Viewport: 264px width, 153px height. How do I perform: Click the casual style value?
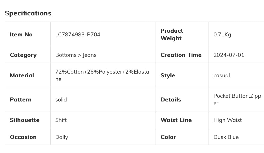coord(222,75)
